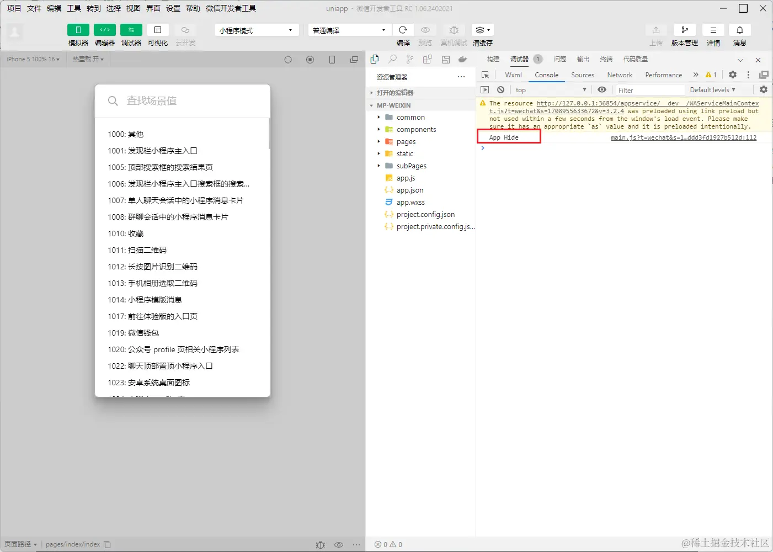Open the Extensions icon in editor sidebar
Screen dimensions: 773x552
[x=427, y=59]
